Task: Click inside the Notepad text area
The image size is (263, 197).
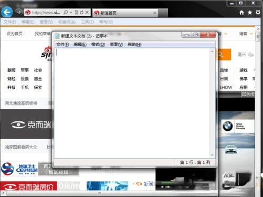Action: [x=132, y=103]
